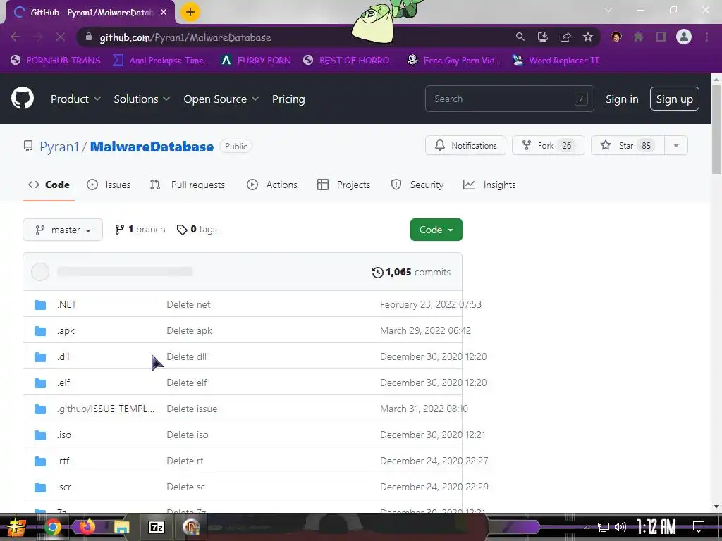Open the master branch dropdown
Viewport: 722px width, 541px height.
point(63,230)
